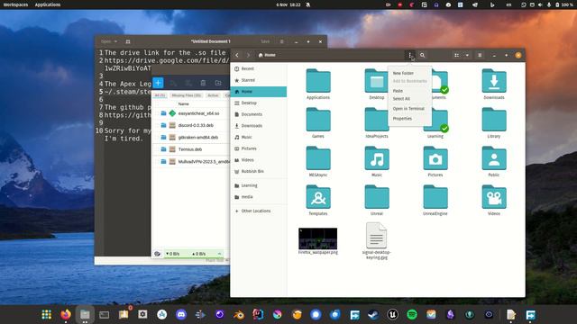Image resolution: width=577 pixels, height=324 pixels.
Task: Open the Files hamburger menu
Action: 480,55
